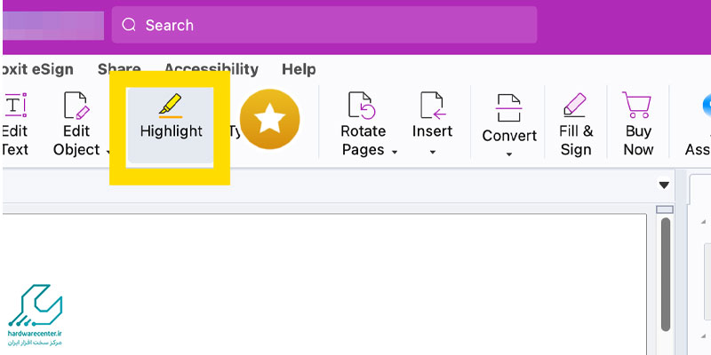Click the Insert page icon

click(x=433, y=105)
